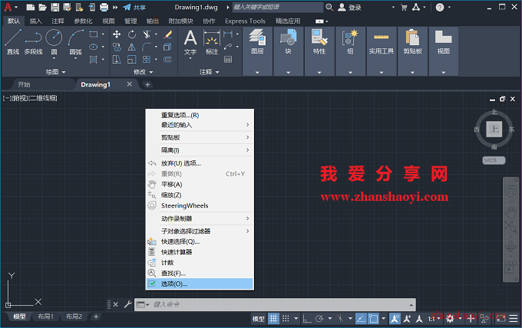
Task: Select the Rotate tool
Action: pyautogui.click(x=132, y=34)
